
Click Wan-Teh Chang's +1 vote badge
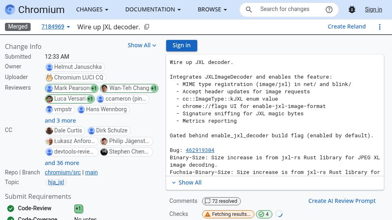(x=154, y=88)
